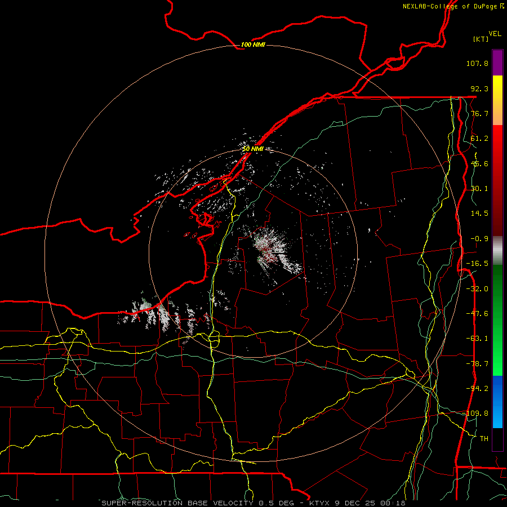Select the -32.0 legend value
507x507 pixels.
click(x=477, y=289)
